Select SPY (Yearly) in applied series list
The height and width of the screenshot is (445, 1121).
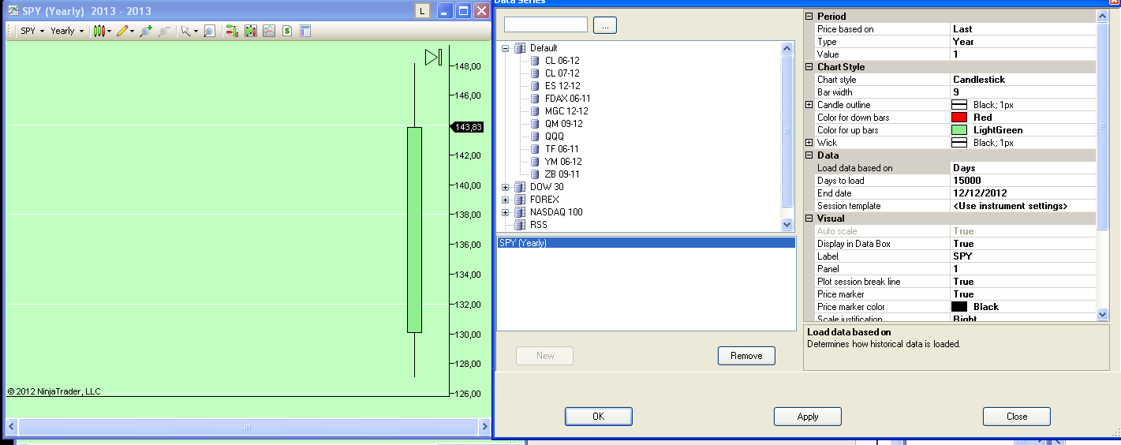pos(646,243)
